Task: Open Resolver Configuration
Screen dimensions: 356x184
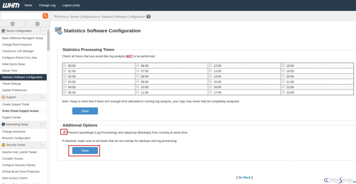Action: (x=16, y=138)
